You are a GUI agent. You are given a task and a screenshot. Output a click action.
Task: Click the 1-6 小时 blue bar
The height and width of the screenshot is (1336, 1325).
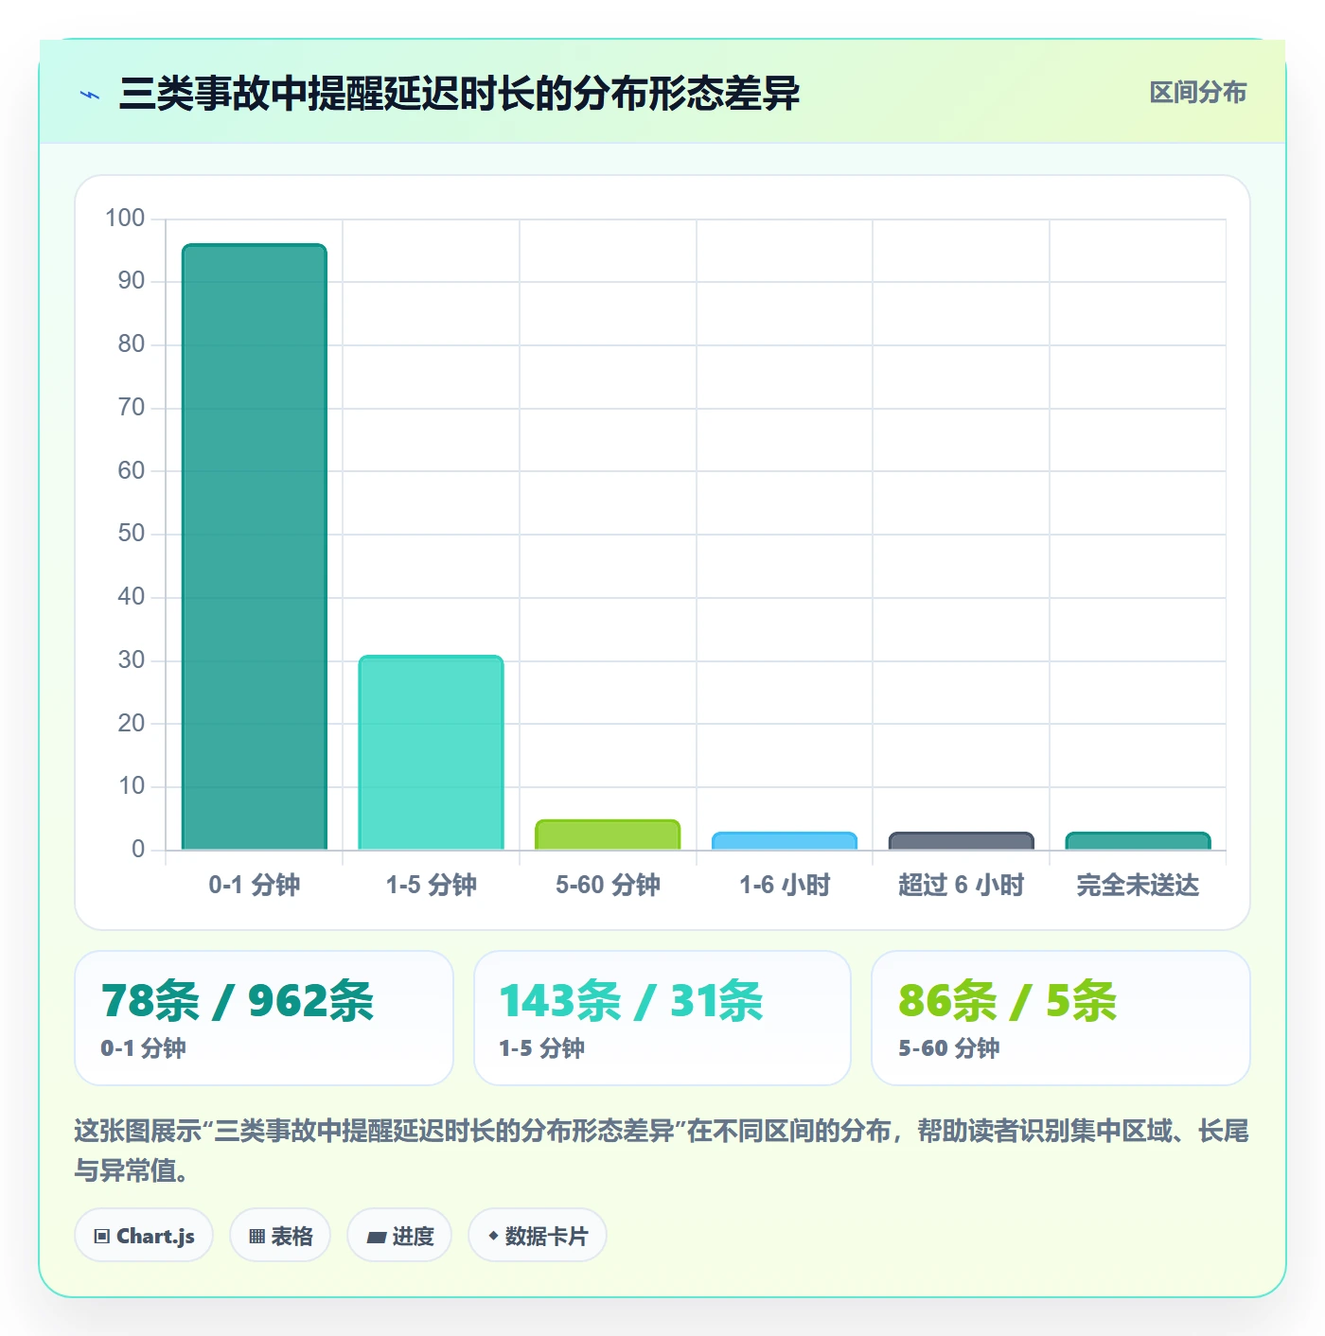[x=785, y=841]
